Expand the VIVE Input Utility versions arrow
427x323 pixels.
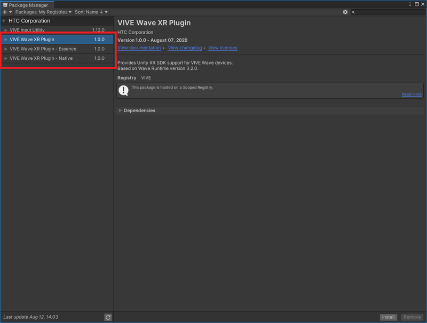pyautogui.click(x=6, y=30)
